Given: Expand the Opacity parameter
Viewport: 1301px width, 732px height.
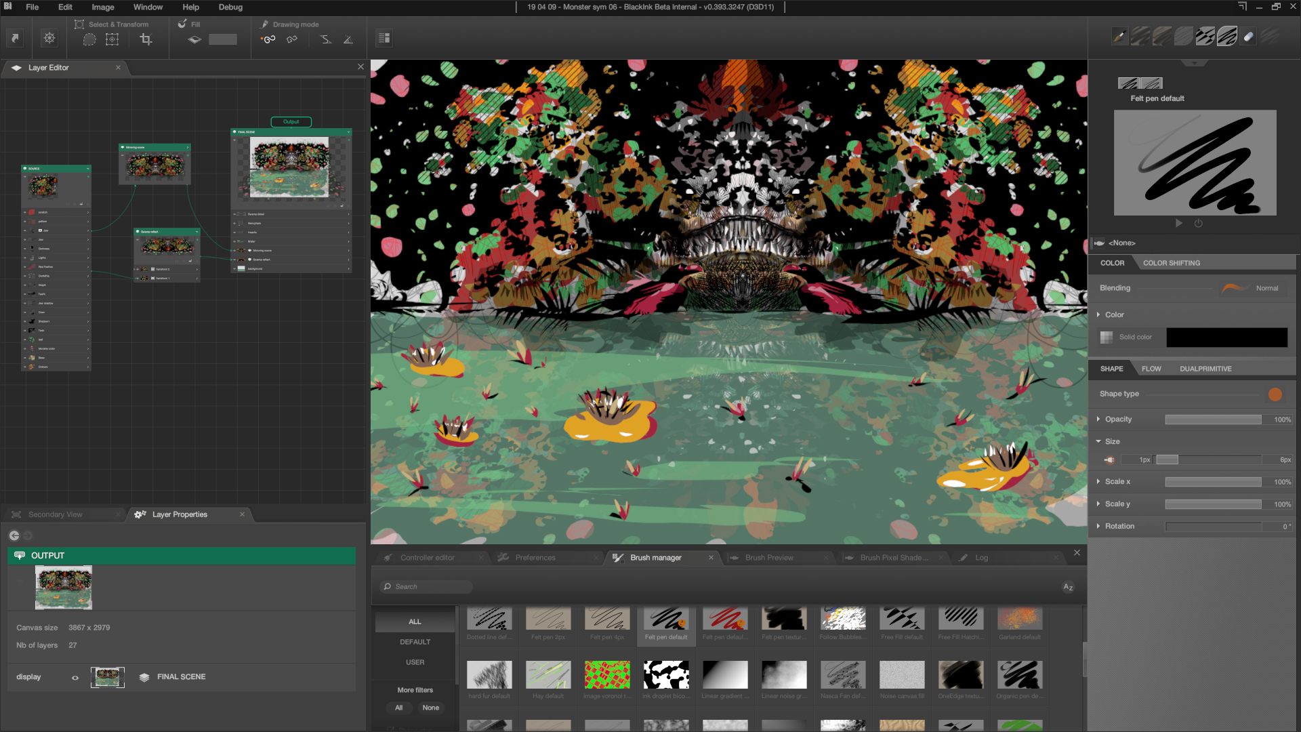Looking at the screenshot, I should [x=1098, y=420].
